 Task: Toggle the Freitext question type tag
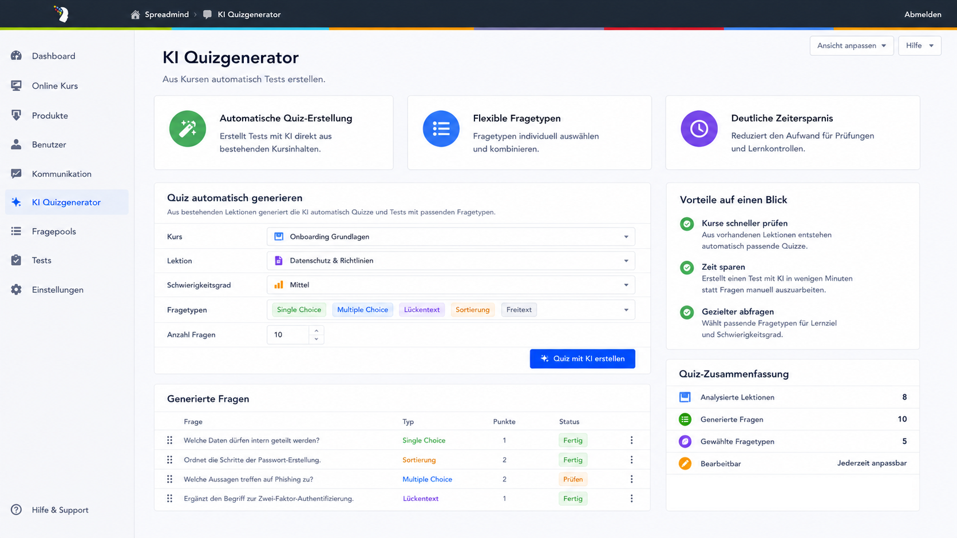click(519, 310)
